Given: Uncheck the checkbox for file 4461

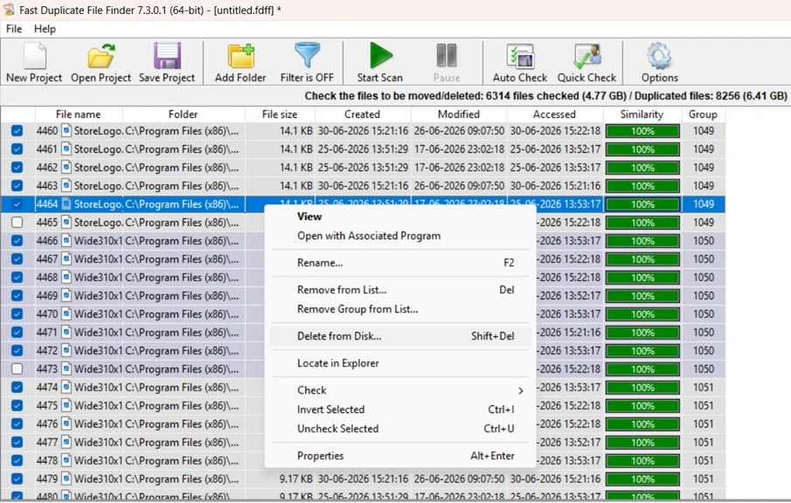Looking at the screenshot, I should point(17,149).
